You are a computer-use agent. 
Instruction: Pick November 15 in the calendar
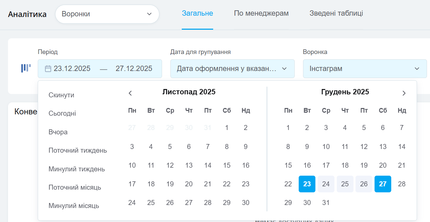[227, 165]
